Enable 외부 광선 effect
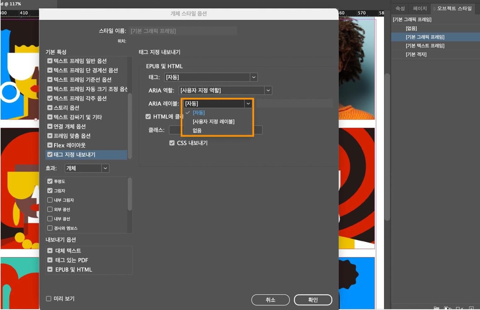480x310 pixels. pyautogui.click(x=50, y=209)
